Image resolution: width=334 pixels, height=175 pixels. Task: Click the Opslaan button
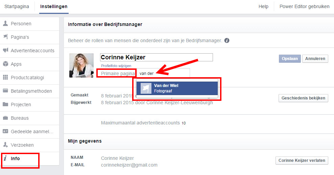point(290,59)
